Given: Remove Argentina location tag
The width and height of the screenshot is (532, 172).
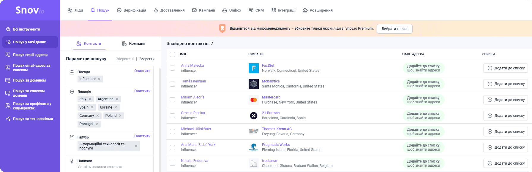Looking at the screenshot, I should (117, 99).
